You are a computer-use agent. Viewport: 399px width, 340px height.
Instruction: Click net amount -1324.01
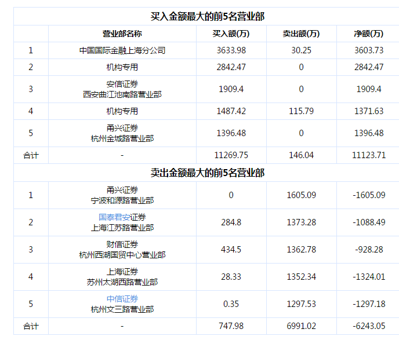(369, 277)
